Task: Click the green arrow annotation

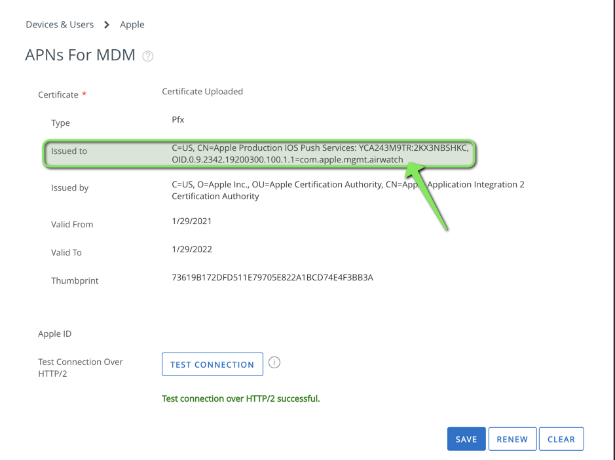Action: pos(430,197)
